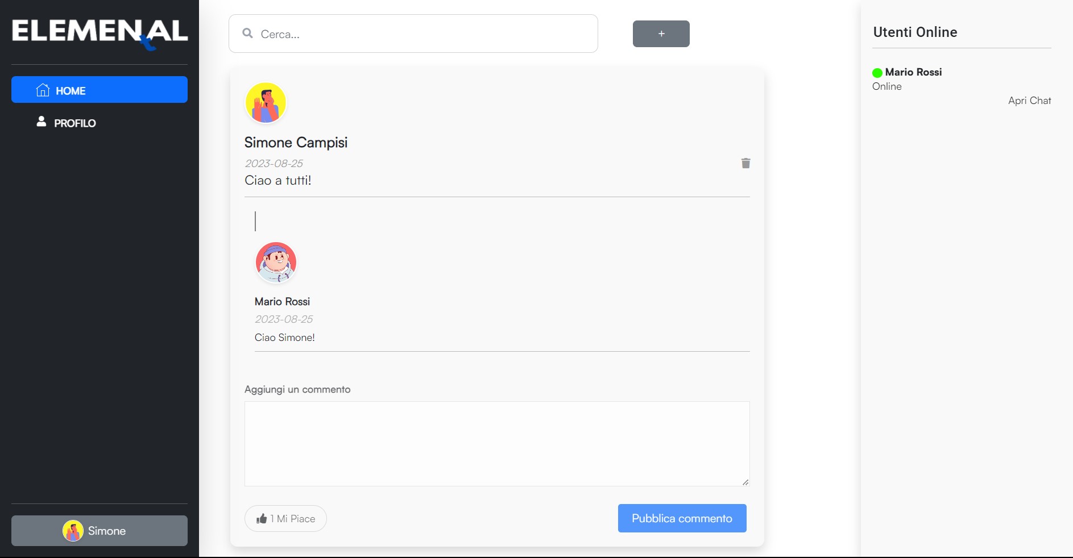Click the thumbs-up icon on the post

click(x=263, y=518)
